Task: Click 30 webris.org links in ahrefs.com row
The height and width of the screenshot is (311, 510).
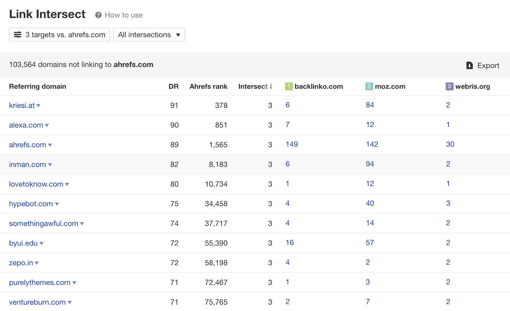Action: (450, 144)
